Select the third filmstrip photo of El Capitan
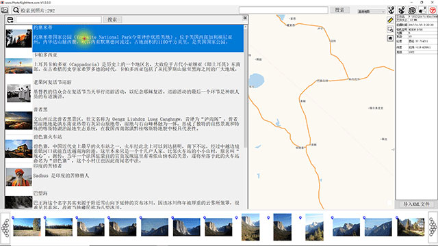This screenshot has height=246, width=438. tap(91, 227)
